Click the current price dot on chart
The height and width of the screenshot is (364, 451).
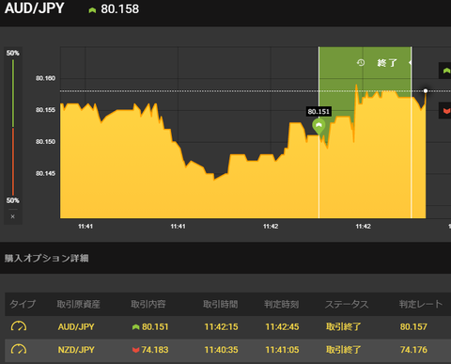point(426,91)
